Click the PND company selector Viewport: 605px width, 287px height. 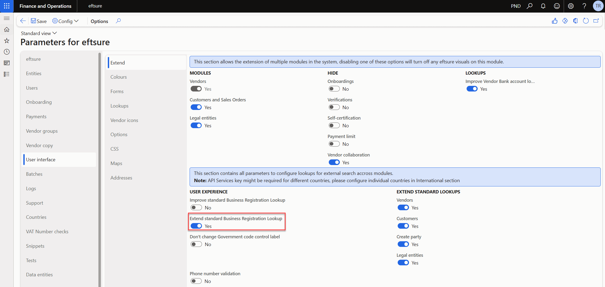click(516, 6)
